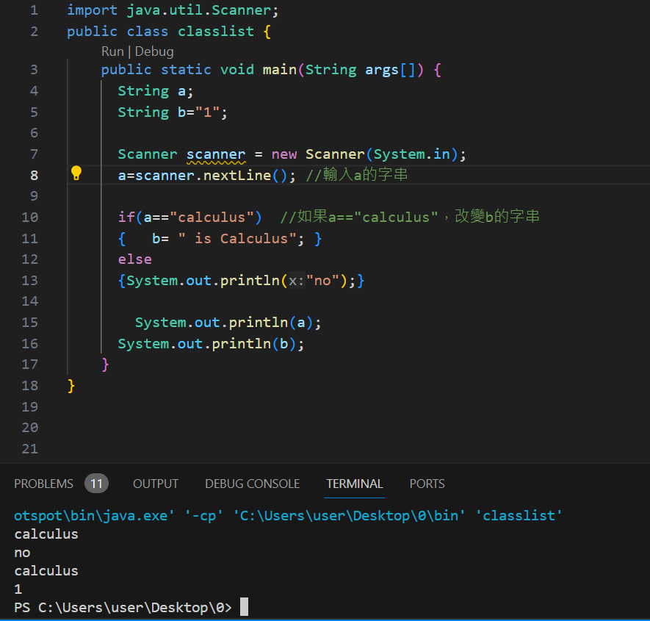The height and width of the screenshot is (621, 650).
Task: Select the TERMINAL panel tab
Action: 355,484
